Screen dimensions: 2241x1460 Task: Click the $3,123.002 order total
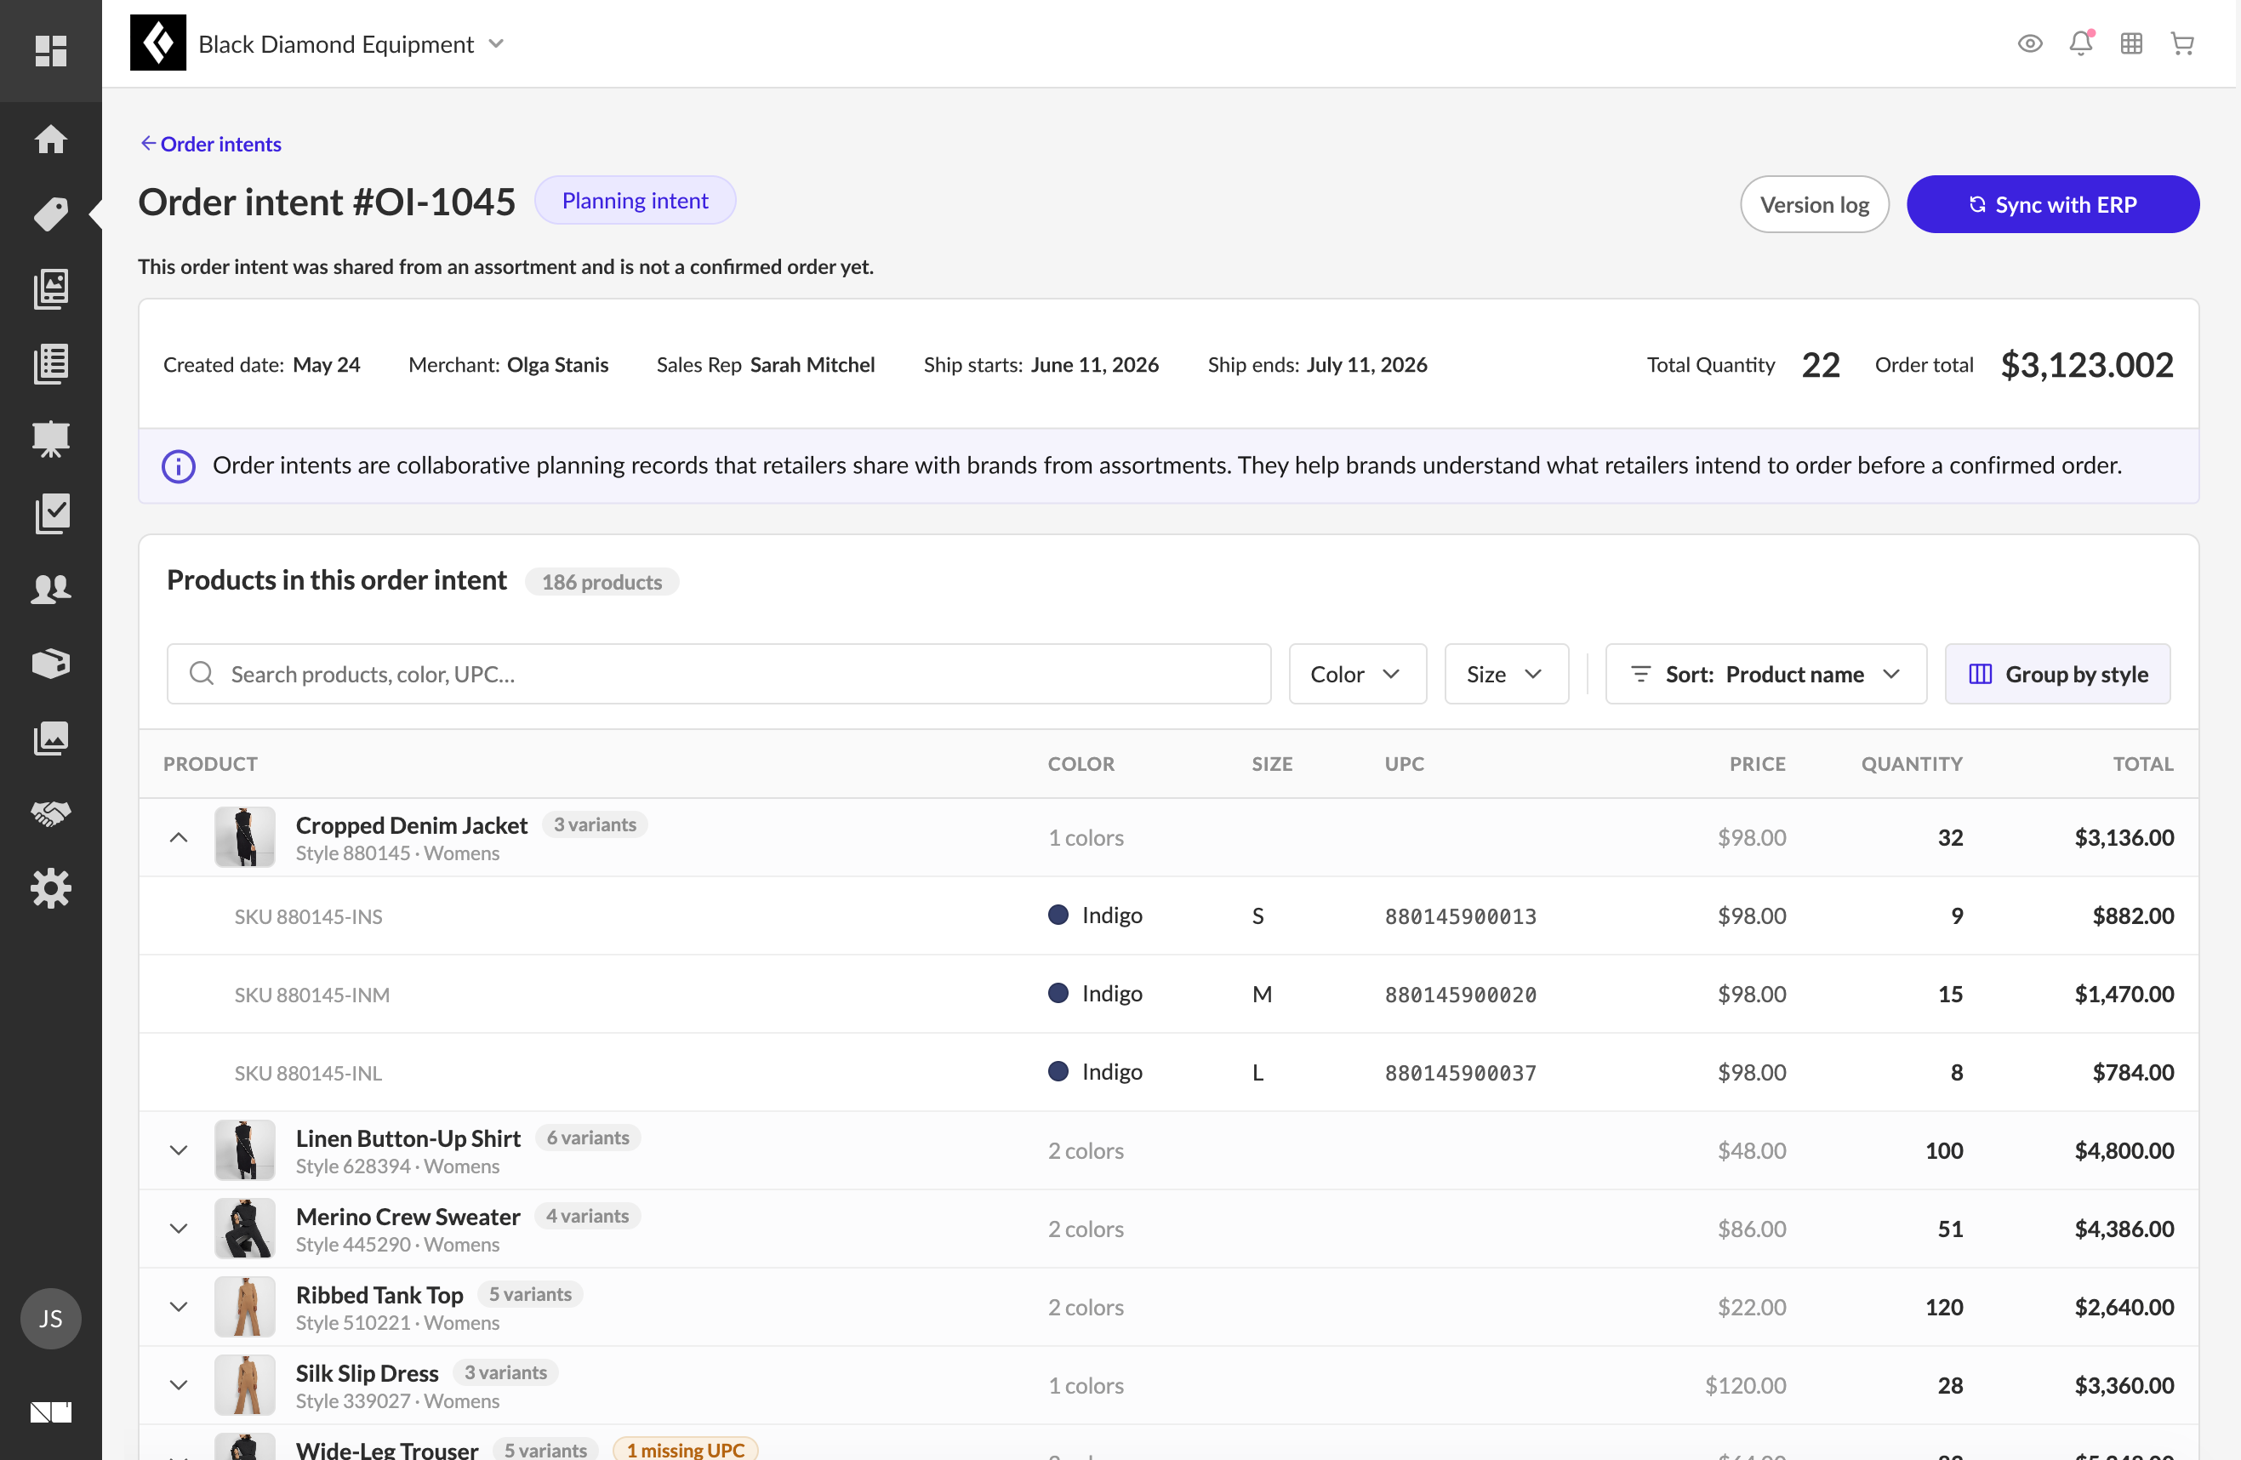click(2086, 364)
